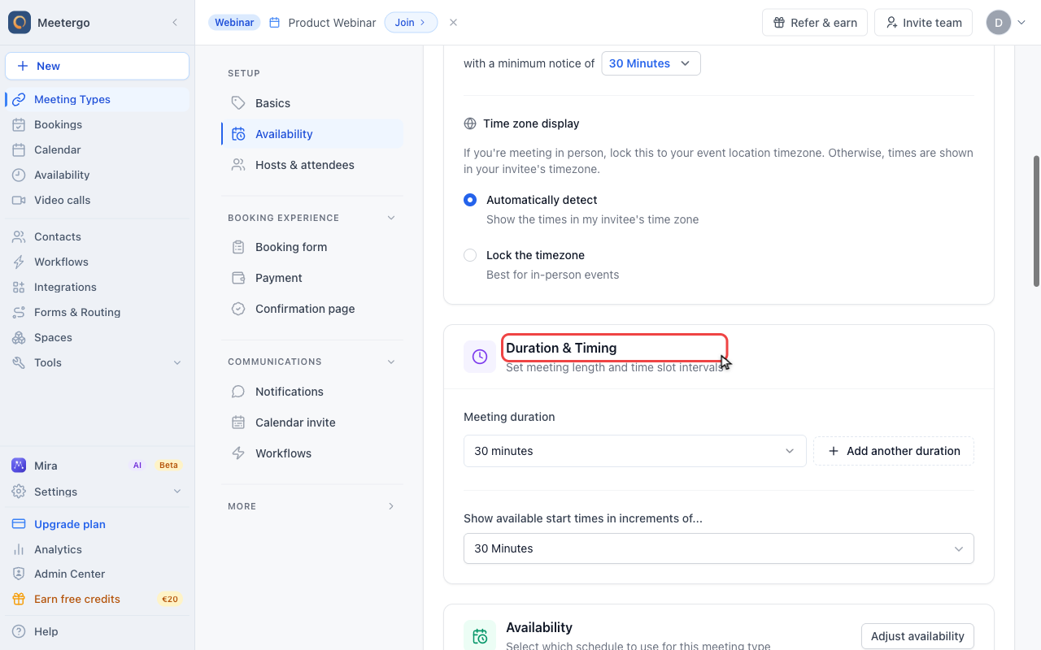Screen dimensions: 1041x650
Task: Click the €20 credits badge
Action: 169,599
